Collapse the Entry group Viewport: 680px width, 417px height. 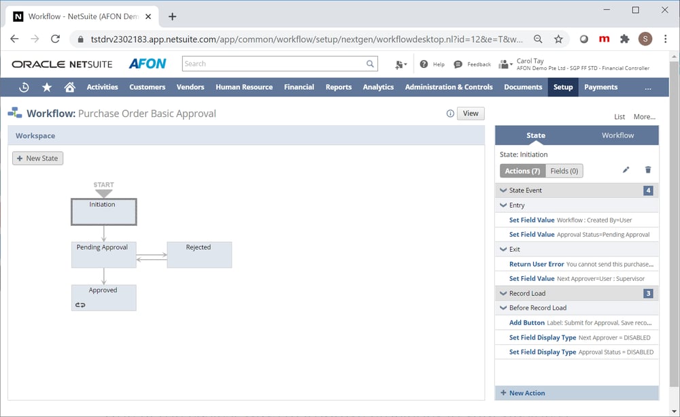pos(503,205)
